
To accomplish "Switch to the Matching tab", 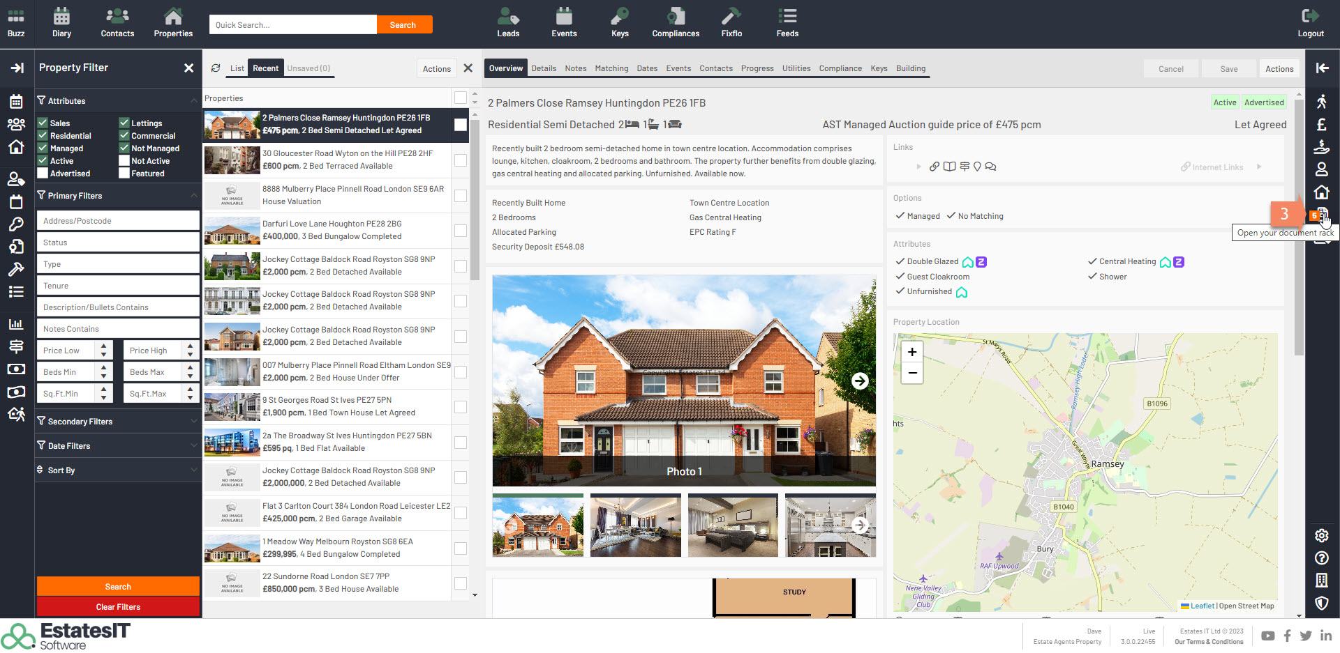I will pyautogui.click(x=611, y=68).
